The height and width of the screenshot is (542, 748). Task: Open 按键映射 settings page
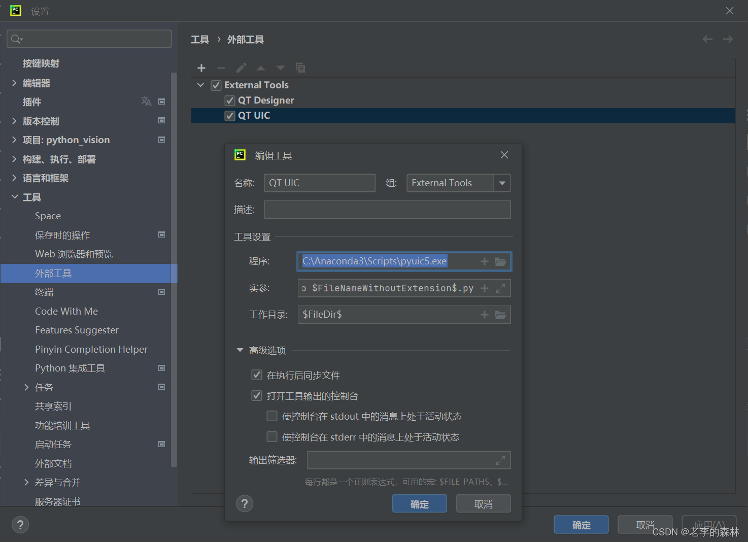pyautogui.click(x=41, y=63)
